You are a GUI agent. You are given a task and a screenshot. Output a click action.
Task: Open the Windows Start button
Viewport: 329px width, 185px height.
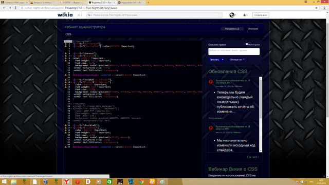click(x=4, y=181)
